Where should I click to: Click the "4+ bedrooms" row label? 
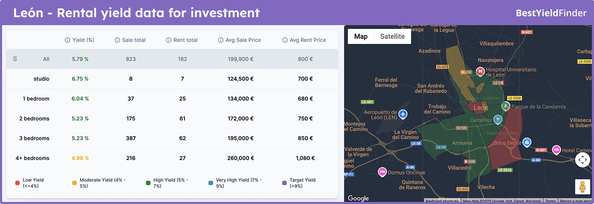coord(32,158)
